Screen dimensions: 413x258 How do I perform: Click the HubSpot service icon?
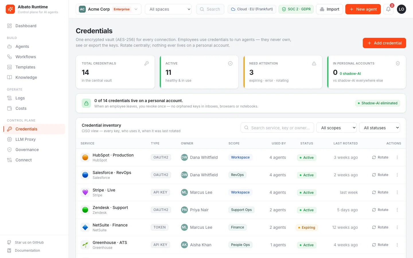(x=85, y=157)
